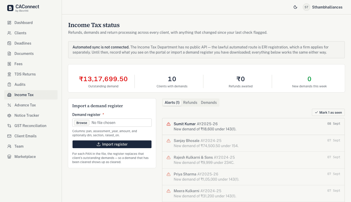Viewport: 351px width, 202px height.
Task: Click the Deadlines calendar icon
Action: tap(9, 43)
